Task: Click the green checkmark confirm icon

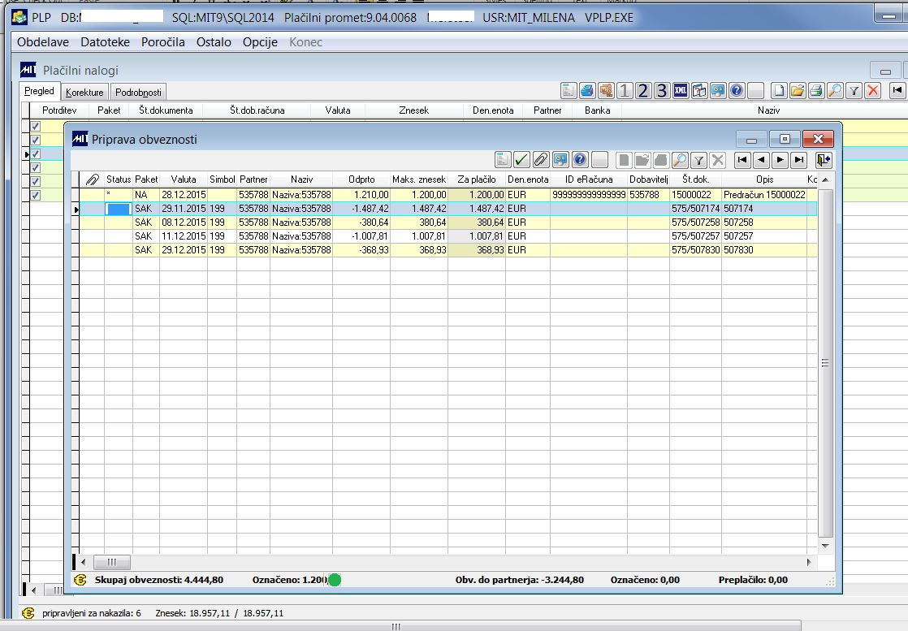Action: point(521,159)
